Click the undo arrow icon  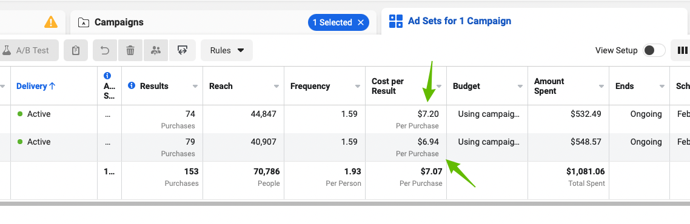(x=105, y=50)
